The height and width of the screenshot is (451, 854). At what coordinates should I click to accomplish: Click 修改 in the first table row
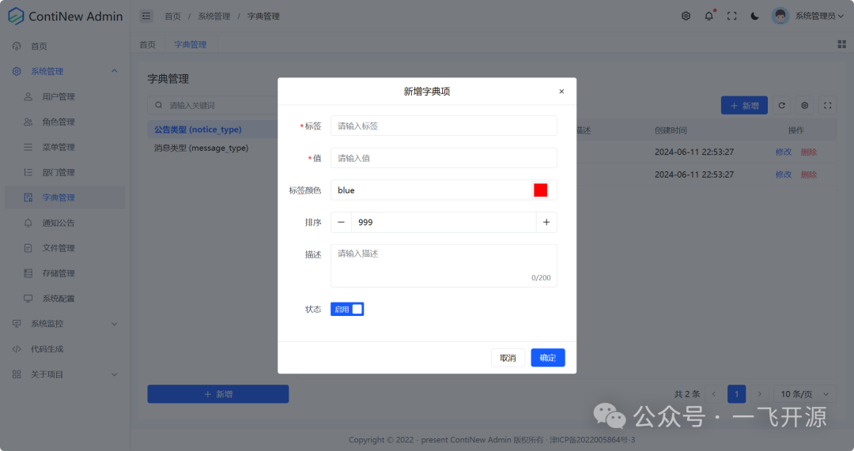coord(783,152)
